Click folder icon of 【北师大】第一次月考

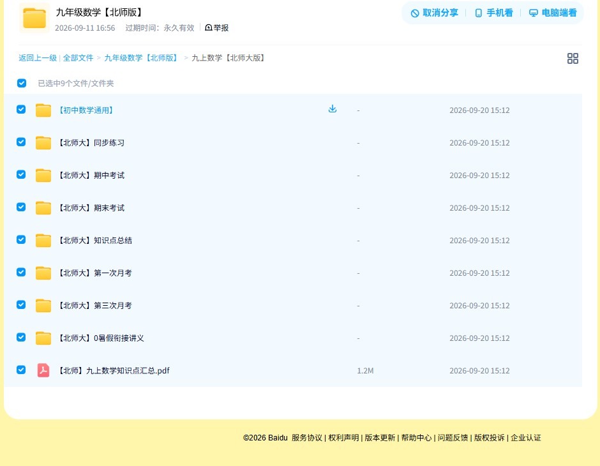[x=43, y=273]
